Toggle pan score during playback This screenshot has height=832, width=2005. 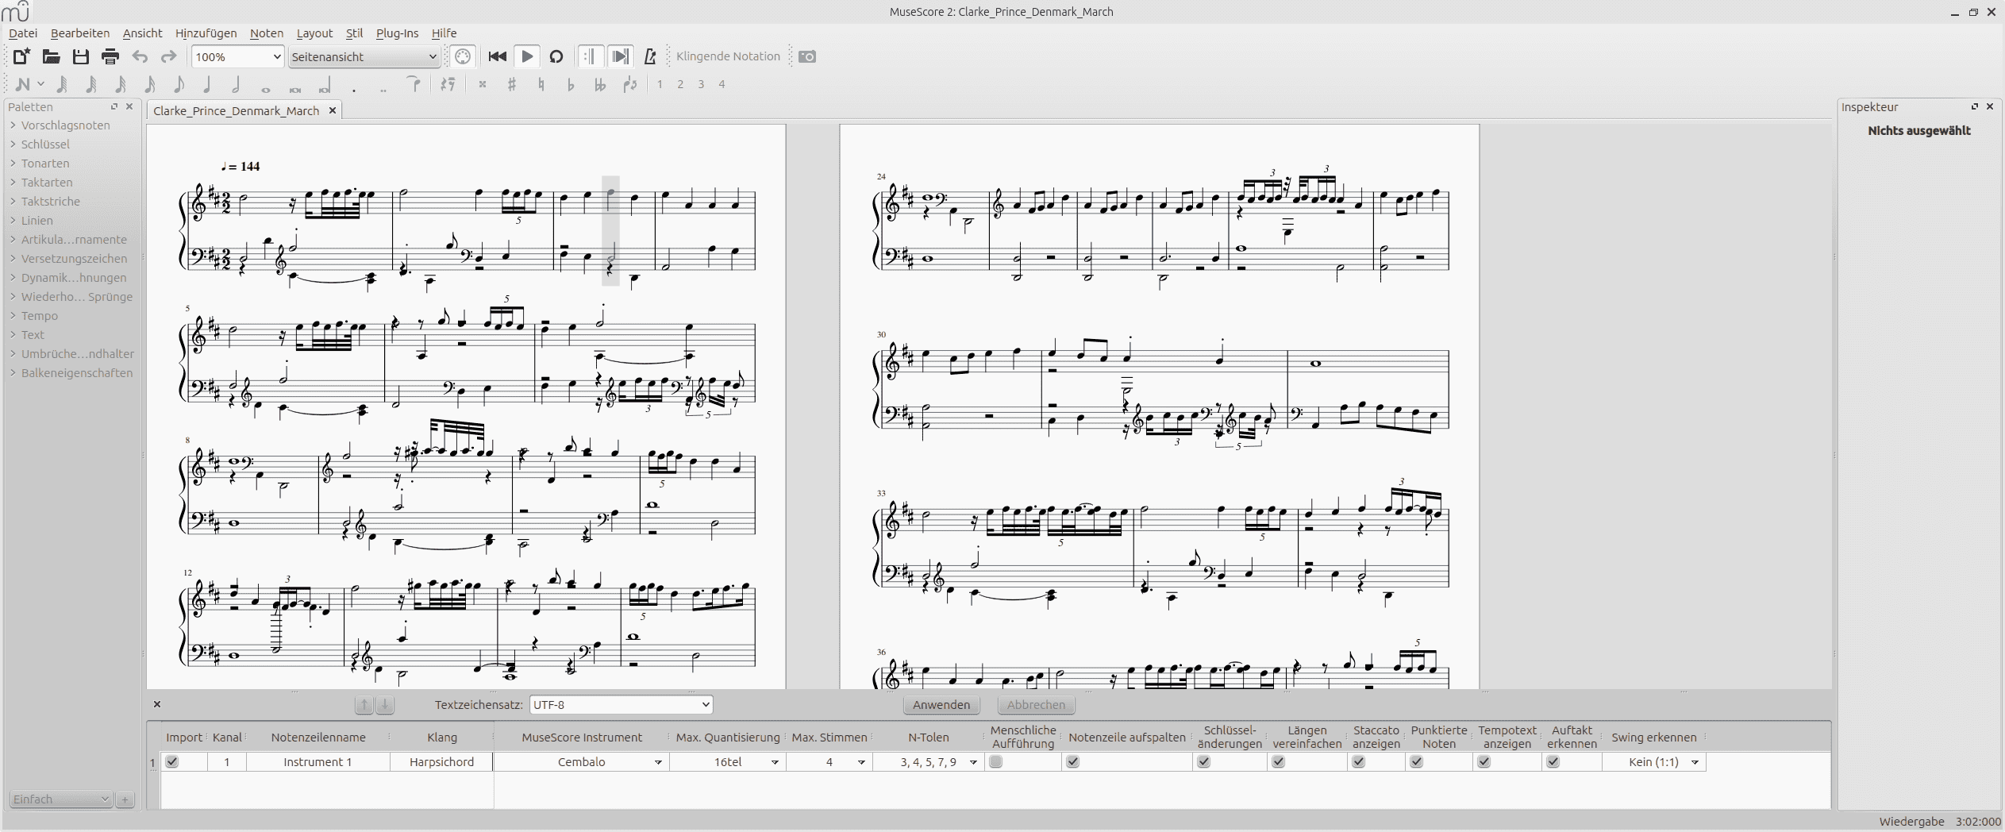click(621, 56)
